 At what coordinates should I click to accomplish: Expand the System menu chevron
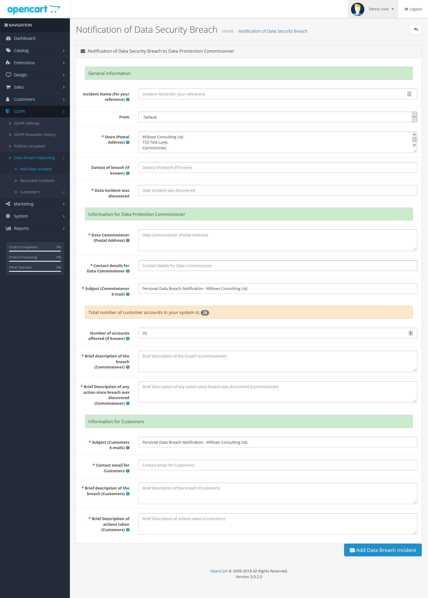tap(64, 216)
